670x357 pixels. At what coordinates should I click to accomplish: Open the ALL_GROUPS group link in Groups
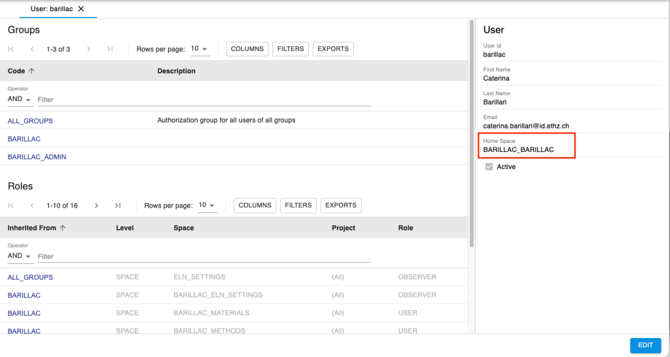pyautogui.click(x=30, y=121)
